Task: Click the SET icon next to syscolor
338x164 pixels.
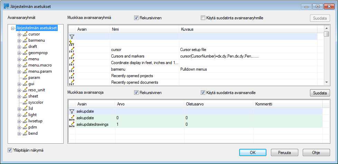Action: click(25, 103)
